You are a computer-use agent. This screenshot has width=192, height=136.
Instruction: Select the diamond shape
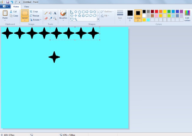click(76, 12)
